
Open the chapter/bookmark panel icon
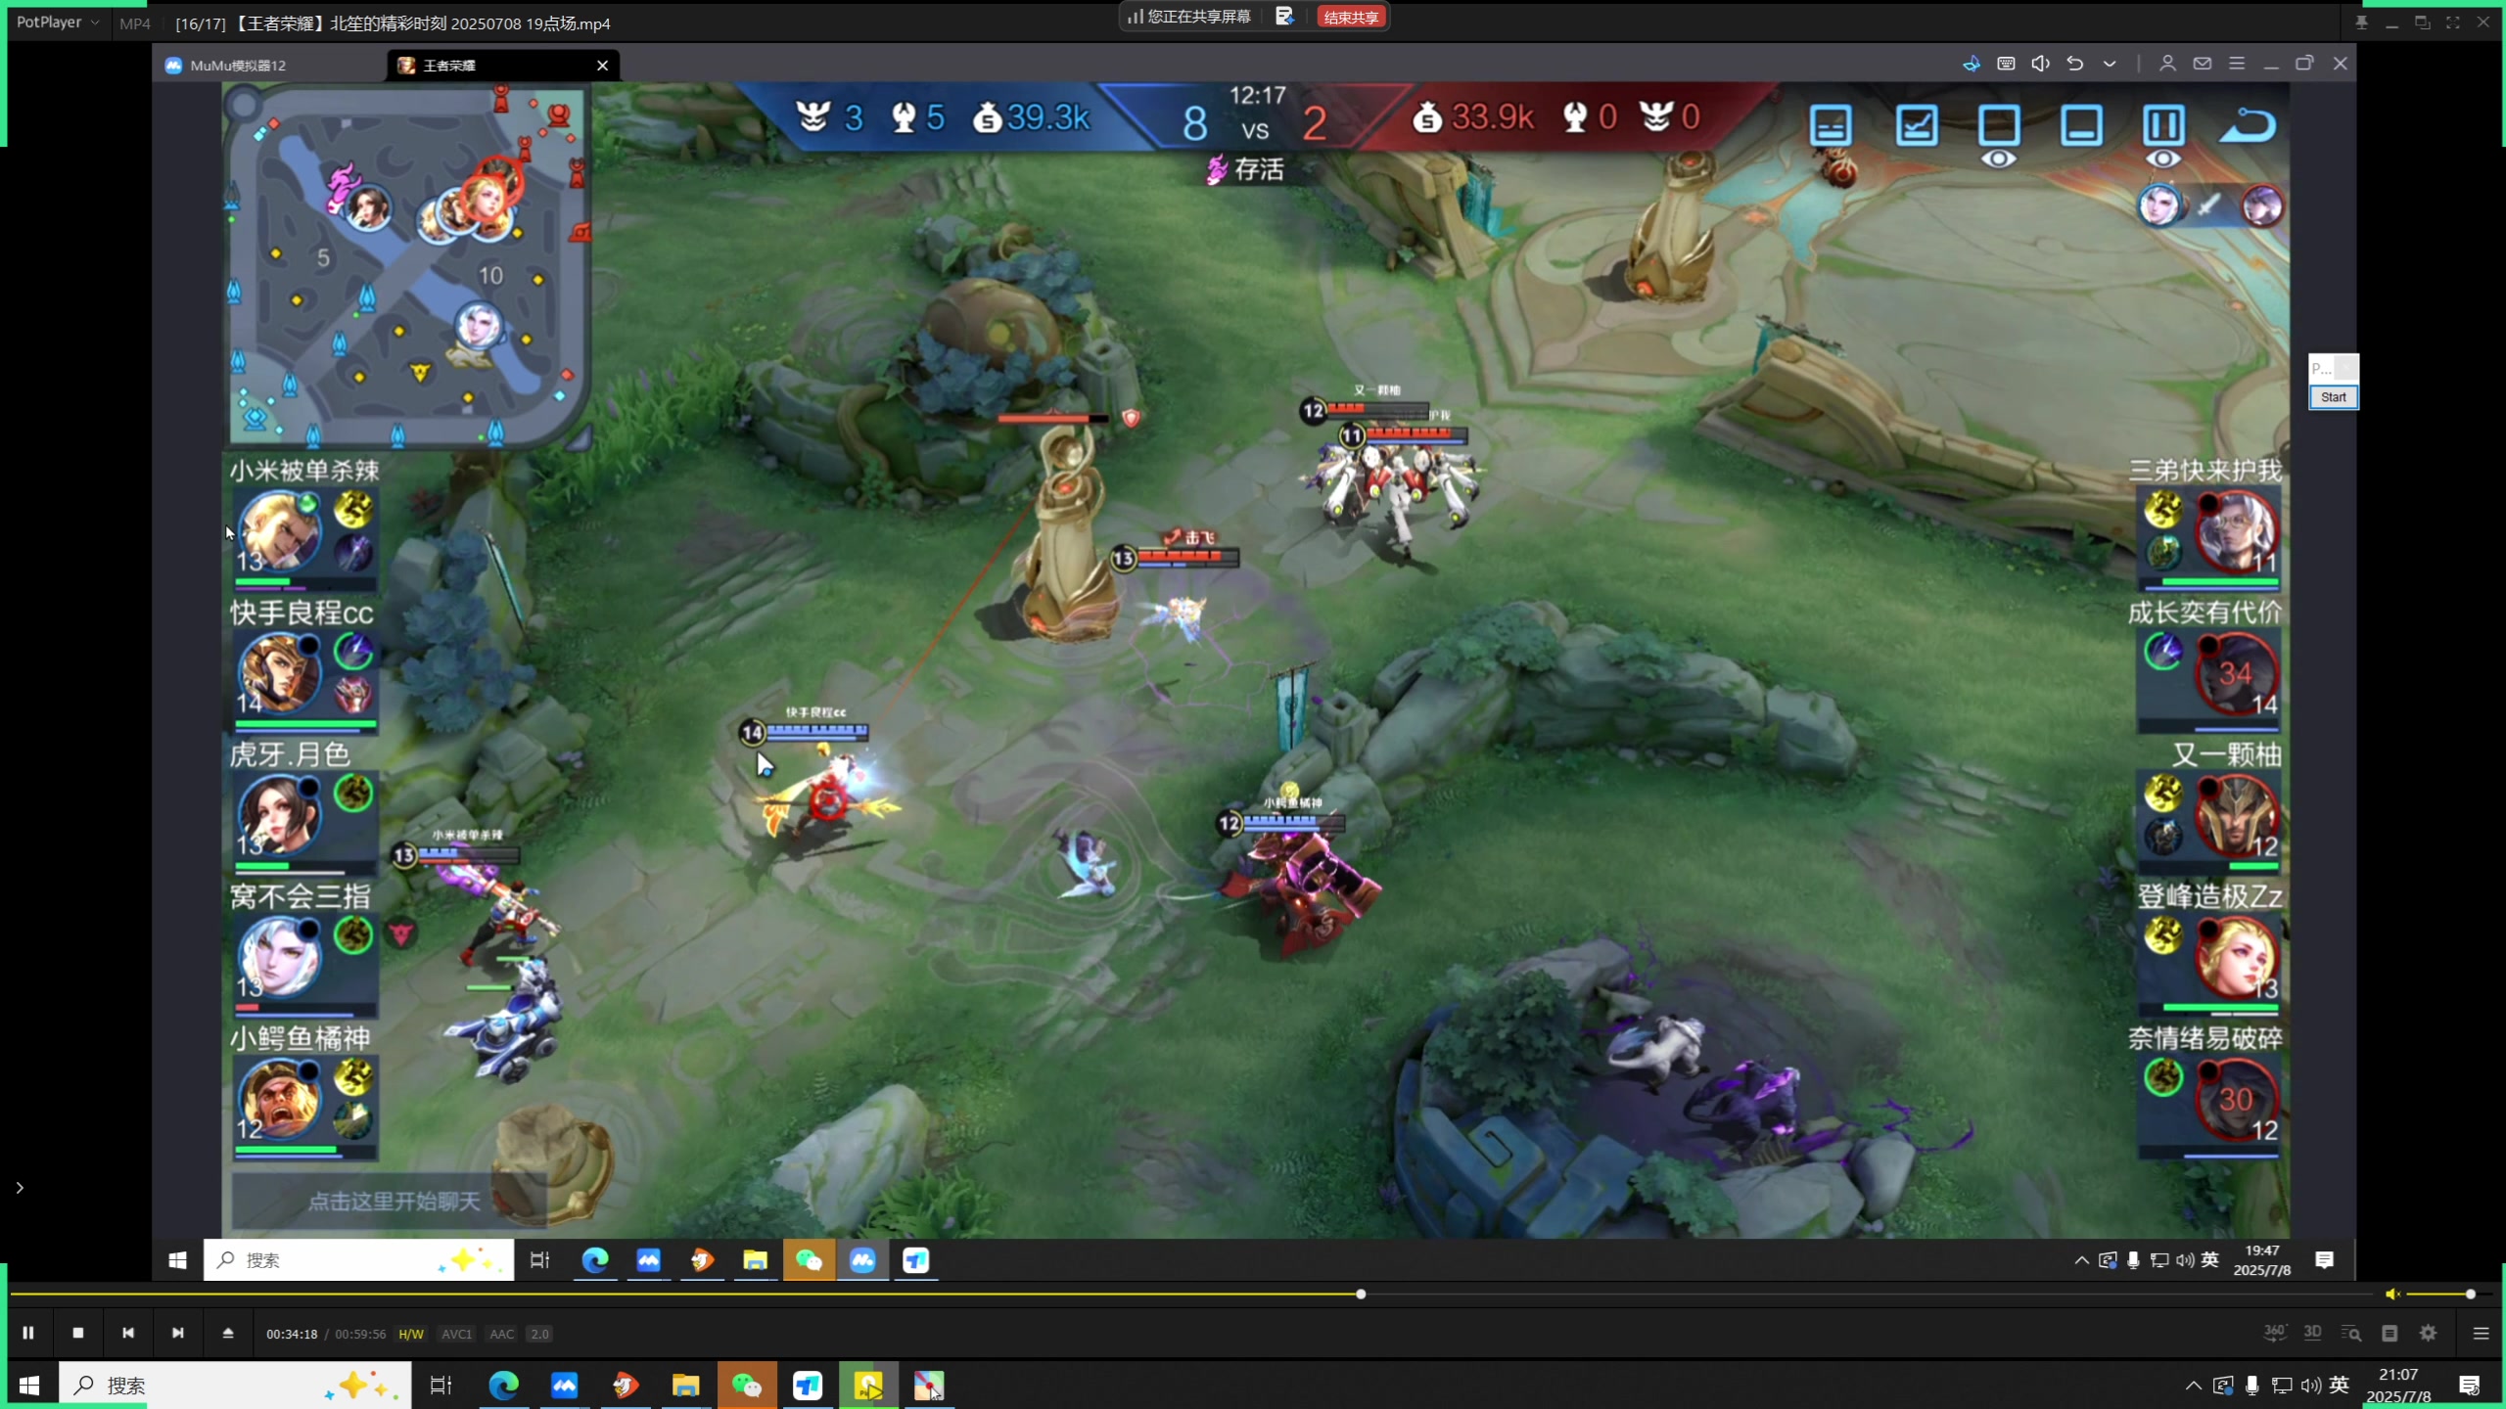pyautogui.click(x=2390, y=1333)
